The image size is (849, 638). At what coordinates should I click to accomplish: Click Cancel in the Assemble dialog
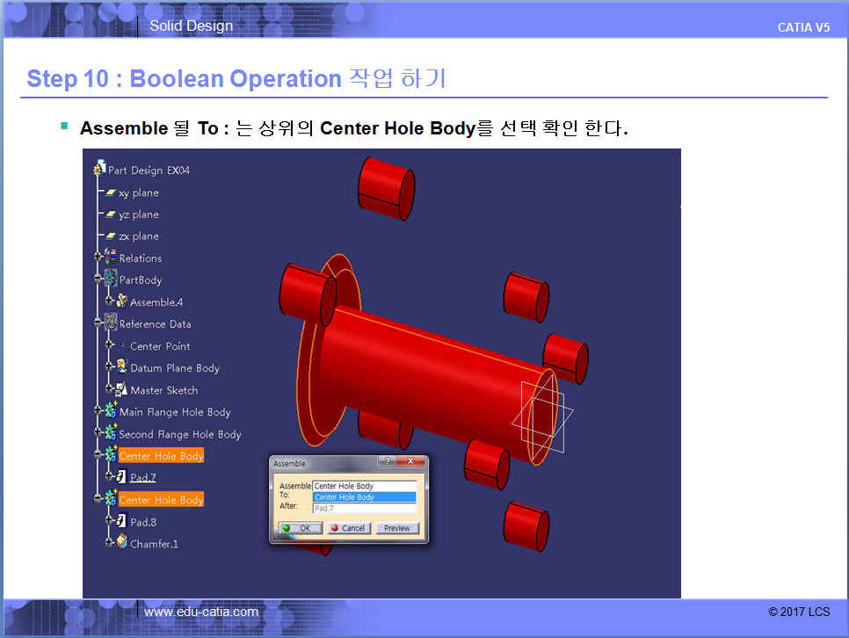point(348,528)
